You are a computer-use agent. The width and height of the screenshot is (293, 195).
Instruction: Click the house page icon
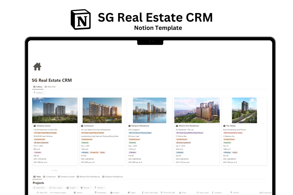tap(37, 66)
